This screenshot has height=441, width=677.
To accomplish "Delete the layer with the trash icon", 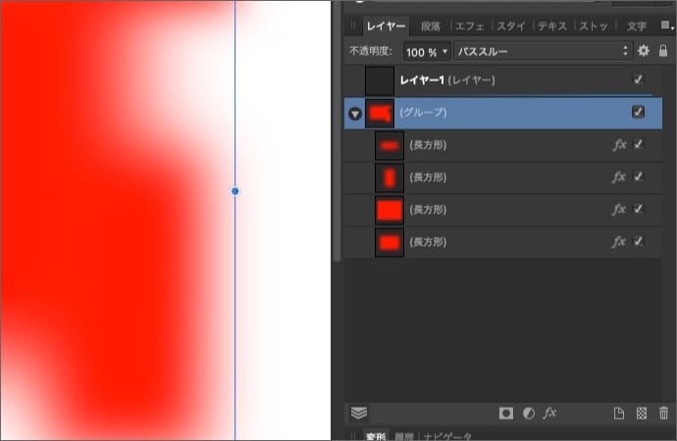I will coord(663,414).
